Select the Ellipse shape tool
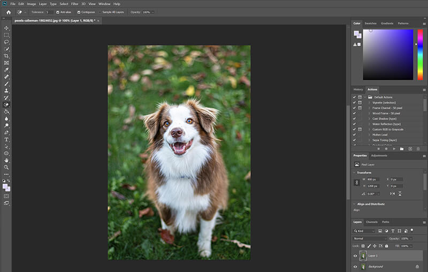The width and height of the screenshot is (428, 272). click(6, 154)
